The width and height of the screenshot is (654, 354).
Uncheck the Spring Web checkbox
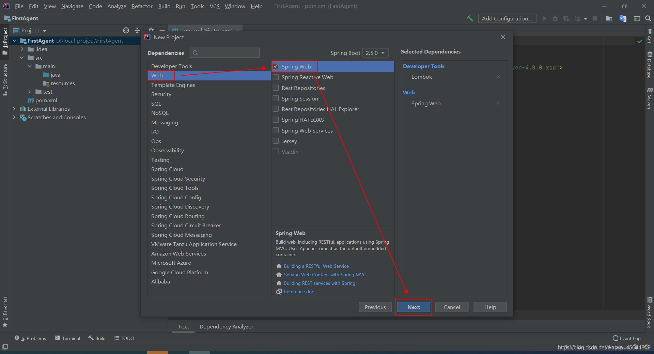click(276, 66)
